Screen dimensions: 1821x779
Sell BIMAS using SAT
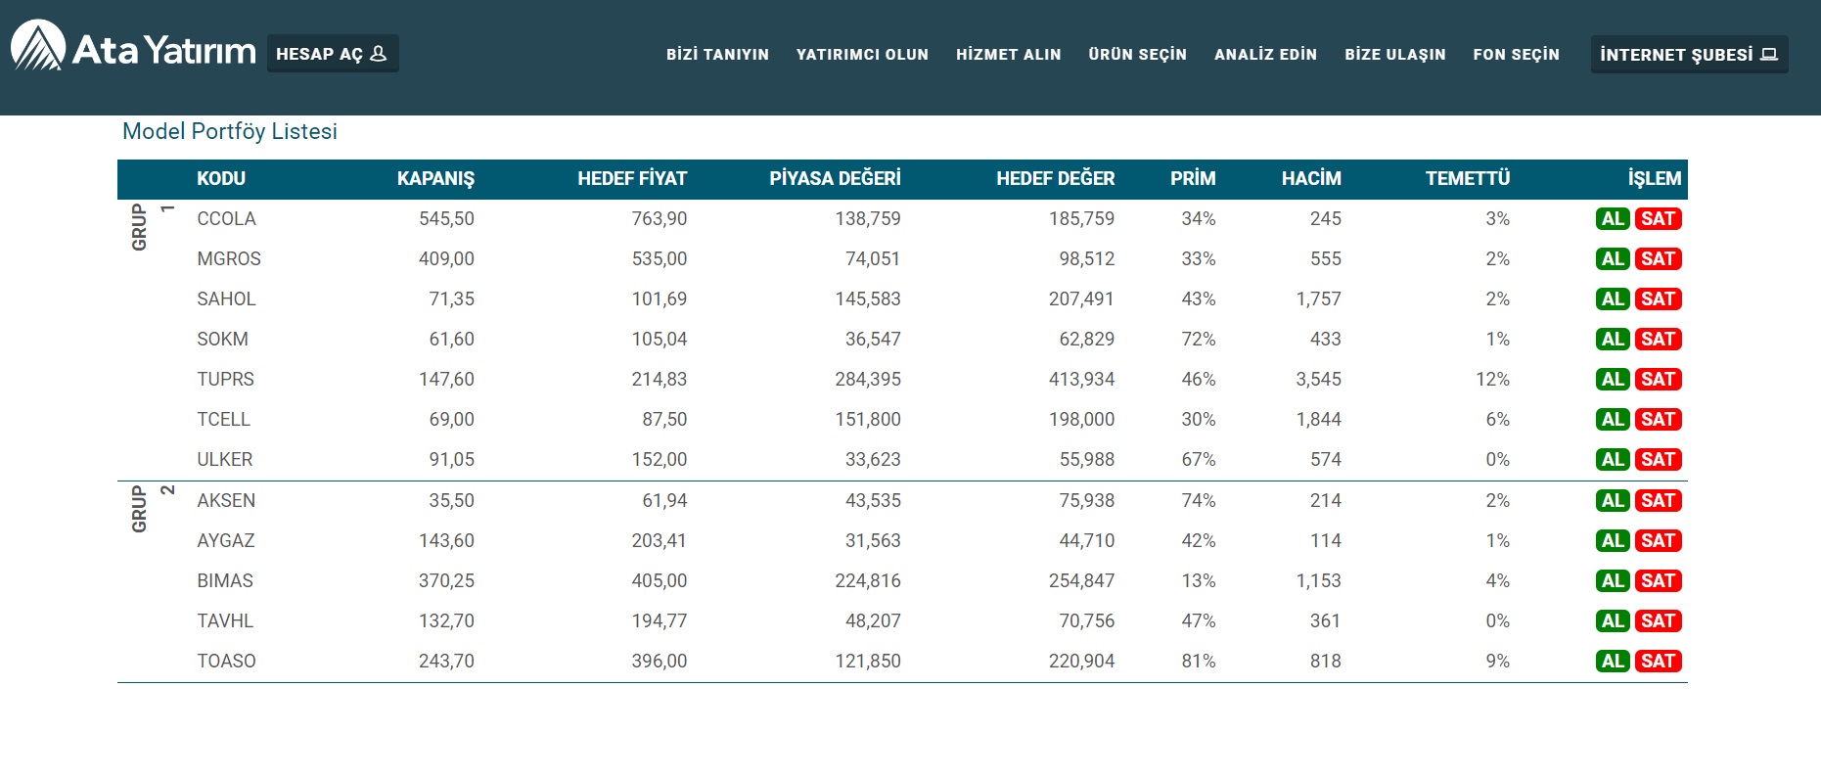coord(1658,581)
